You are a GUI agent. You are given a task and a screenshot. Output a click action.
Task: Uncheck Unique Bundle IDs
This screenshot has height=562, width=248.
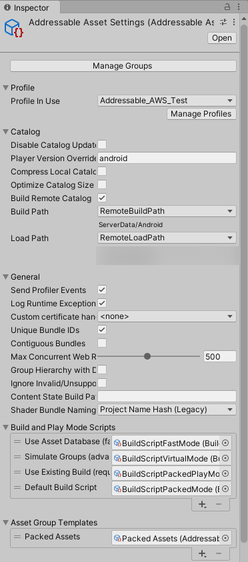click(x=102, y=330)
